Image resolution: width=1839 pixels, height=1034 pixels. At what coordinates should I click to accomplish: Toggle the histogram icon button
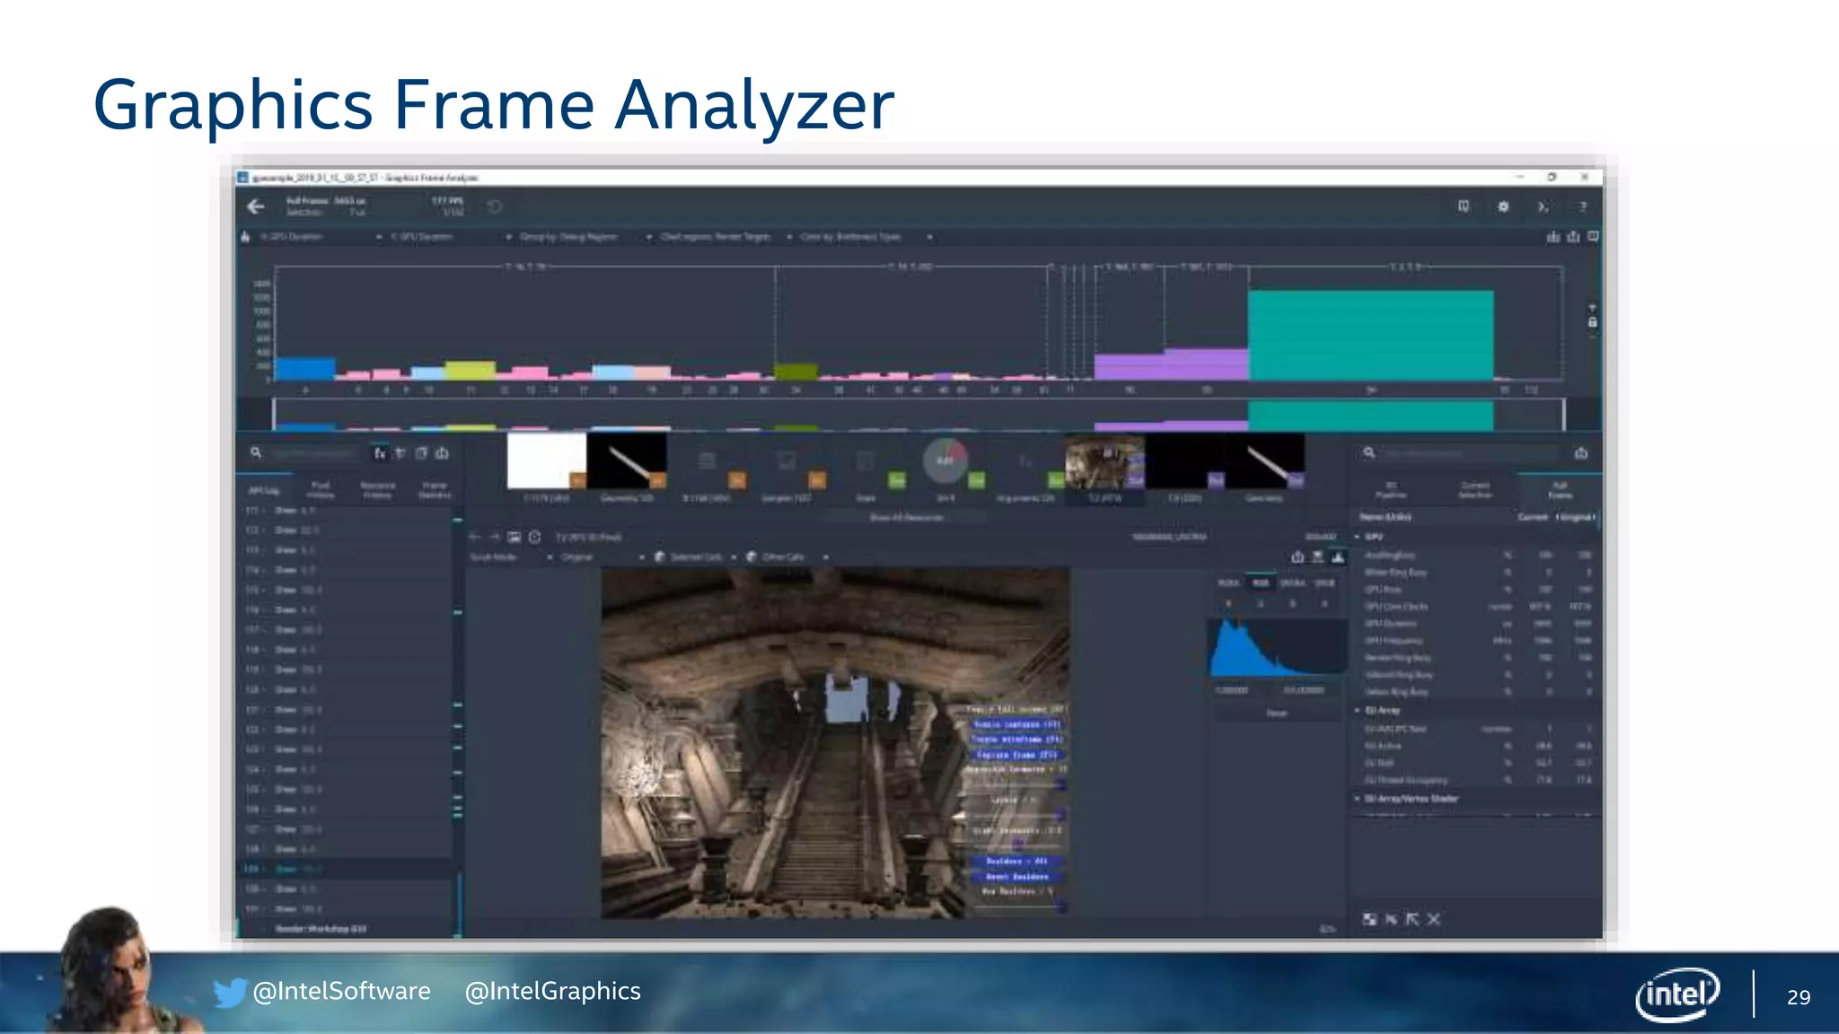pyautogui.click(x=1338, y=557)
